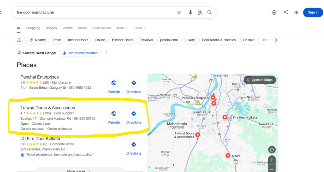Click Use precise location button
Image resolution: width=324 pixels, height=172 pixels.
(x=80, y=53)
